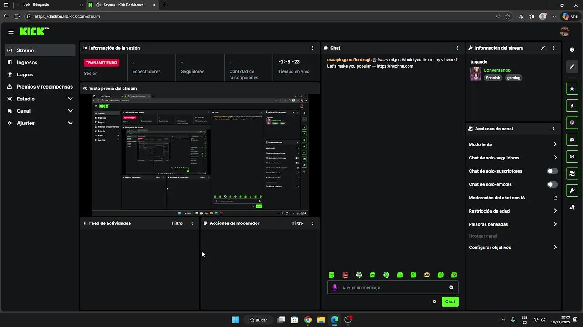Image resolution: width=583 pixels, height=327 pixels.
Task: Click the Spanish language tag
Action: [x=493, y=78]
